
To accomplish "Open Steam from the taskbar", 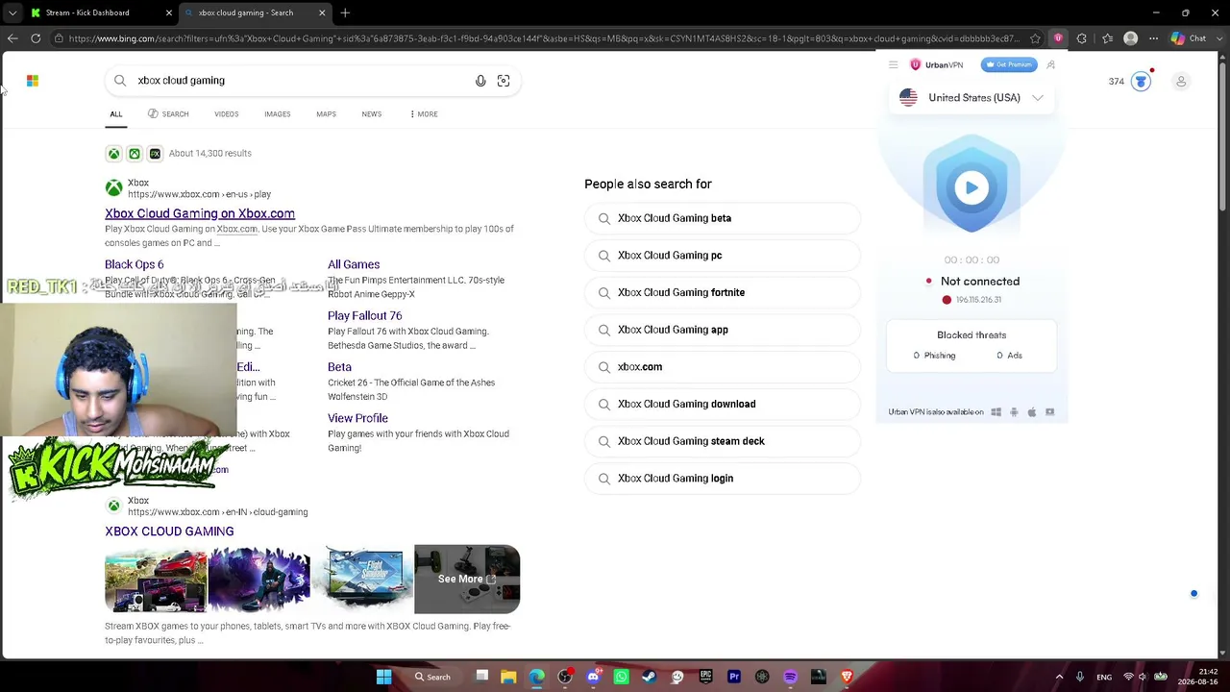I will [x=649, y=677].
